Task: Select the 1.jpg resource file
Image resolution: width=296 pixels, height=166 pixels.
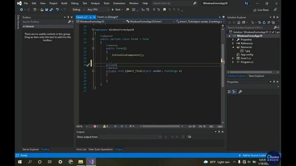Action: click(247, 51)
